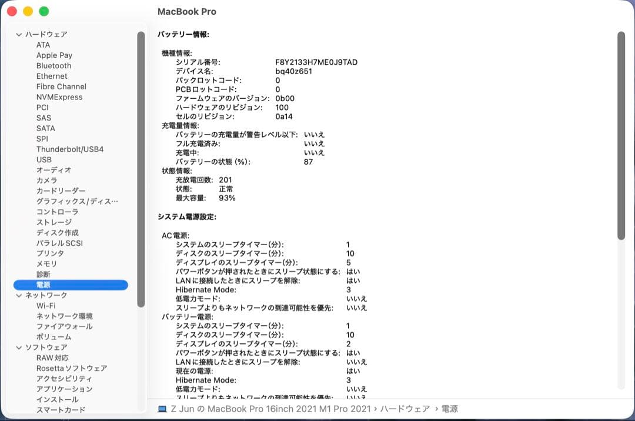The height and width of the screenshot is (421, 635).
Task: Select アクセシビリティ entry
Action: [x=65, y=379]
